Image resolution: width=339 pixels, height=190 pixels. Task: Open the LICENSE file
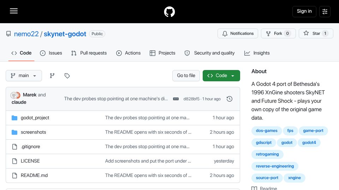(x=30, y=161)
